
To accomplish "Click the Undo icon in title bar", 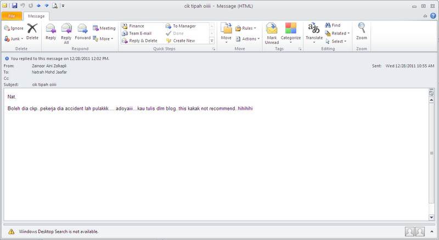I will coord(22,5).
